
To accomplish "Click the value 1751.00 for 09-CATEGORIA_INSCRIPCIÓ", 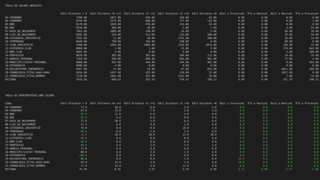I will point(183,38).
